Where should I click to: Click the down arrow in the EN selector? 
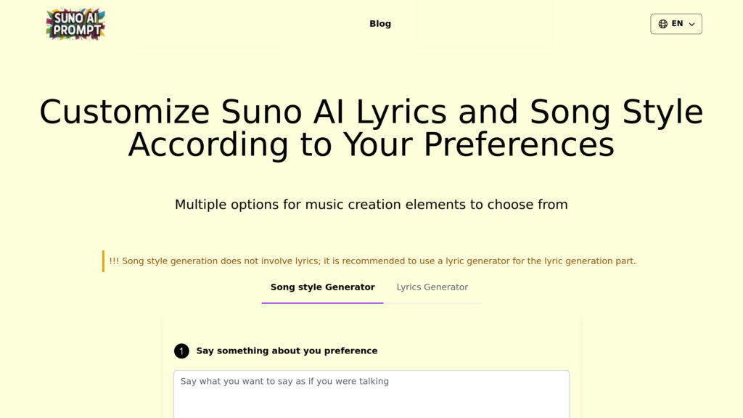coord(691,24)
